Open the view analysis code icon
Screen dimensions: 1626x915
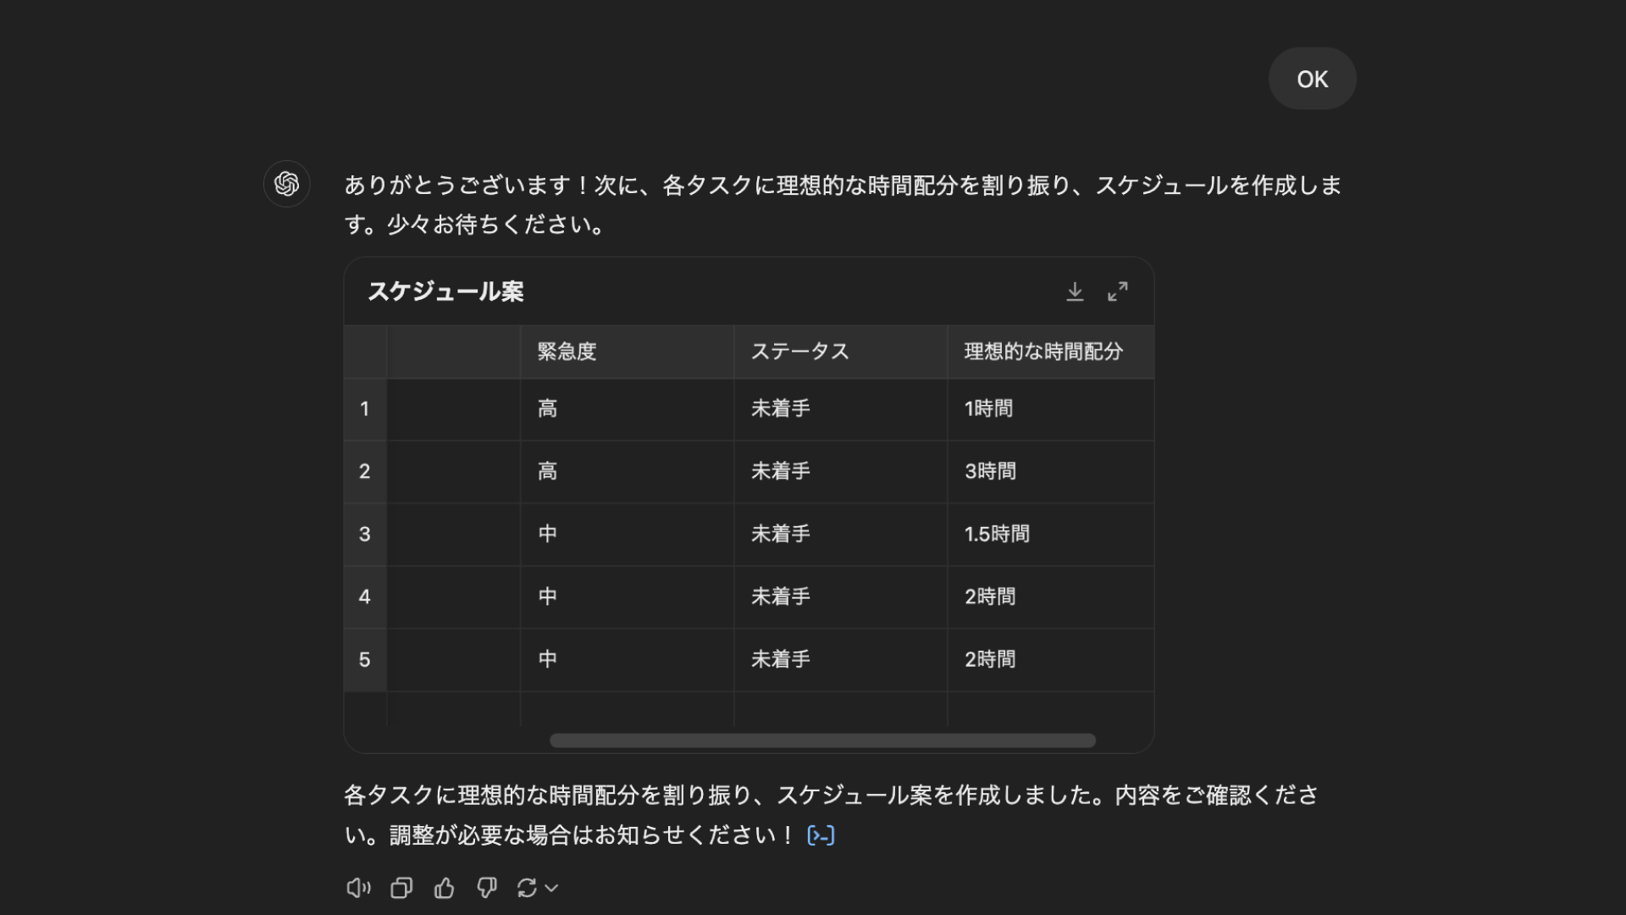tap(821, 836)
